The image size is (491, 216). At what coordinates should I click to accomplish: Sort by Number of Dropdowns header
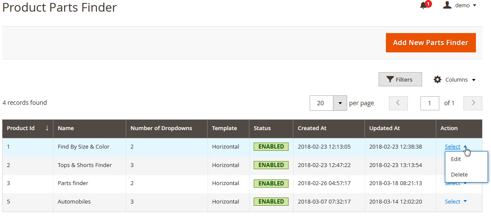coord(161,128)
